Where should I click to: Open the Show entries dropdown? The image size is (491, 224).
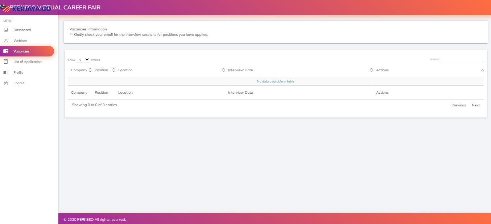(83, 60)
